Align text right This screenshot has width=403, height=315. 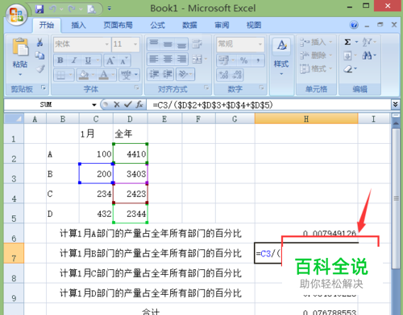click(x=181, y=59)
